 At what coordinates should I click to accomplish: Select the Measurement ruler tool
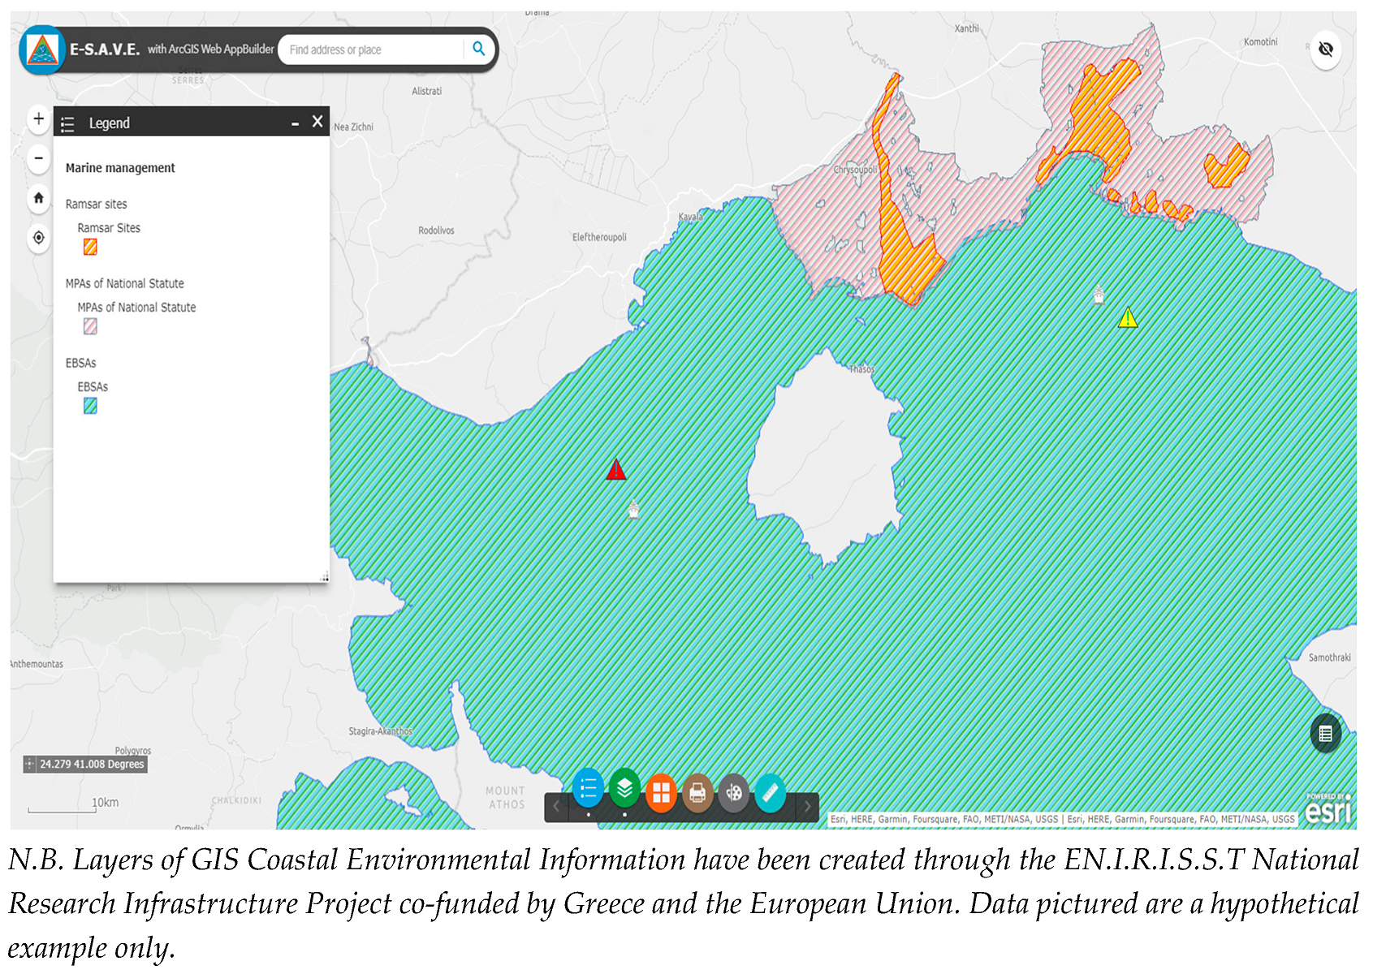[x=770, y=792]
